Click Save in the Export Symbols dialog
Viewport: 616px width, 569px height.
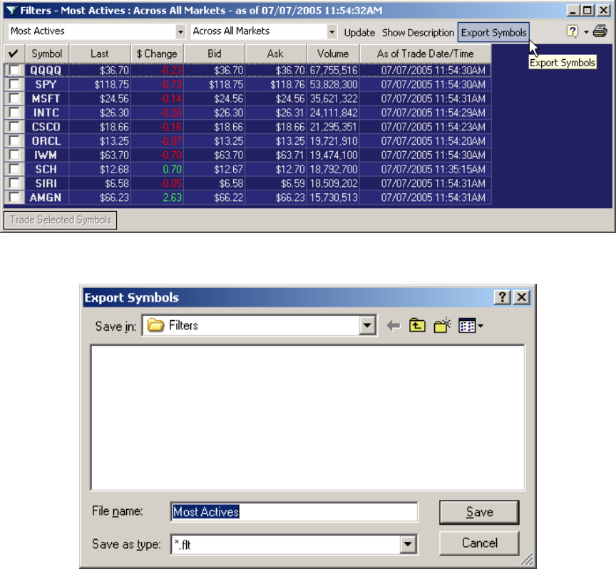(x=479, y=512)
